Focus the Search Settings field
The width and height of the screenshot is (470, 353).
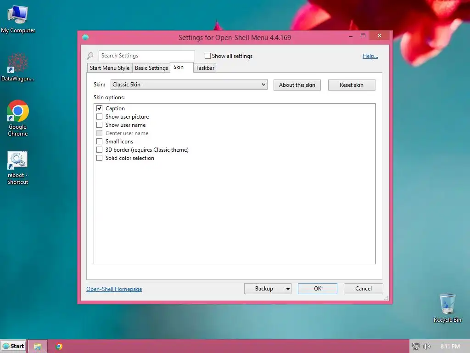click(147, 56)
